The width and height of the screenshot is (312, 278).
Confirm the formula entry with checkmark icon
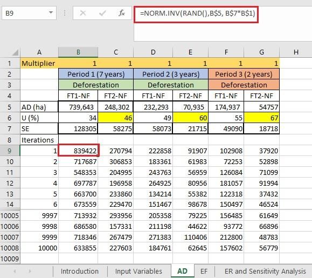[102, 13]
